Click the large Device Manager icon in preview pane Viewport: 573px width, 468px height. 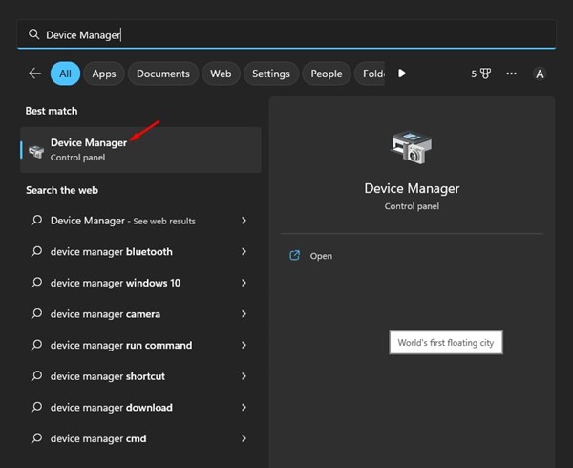coord(412,146)
